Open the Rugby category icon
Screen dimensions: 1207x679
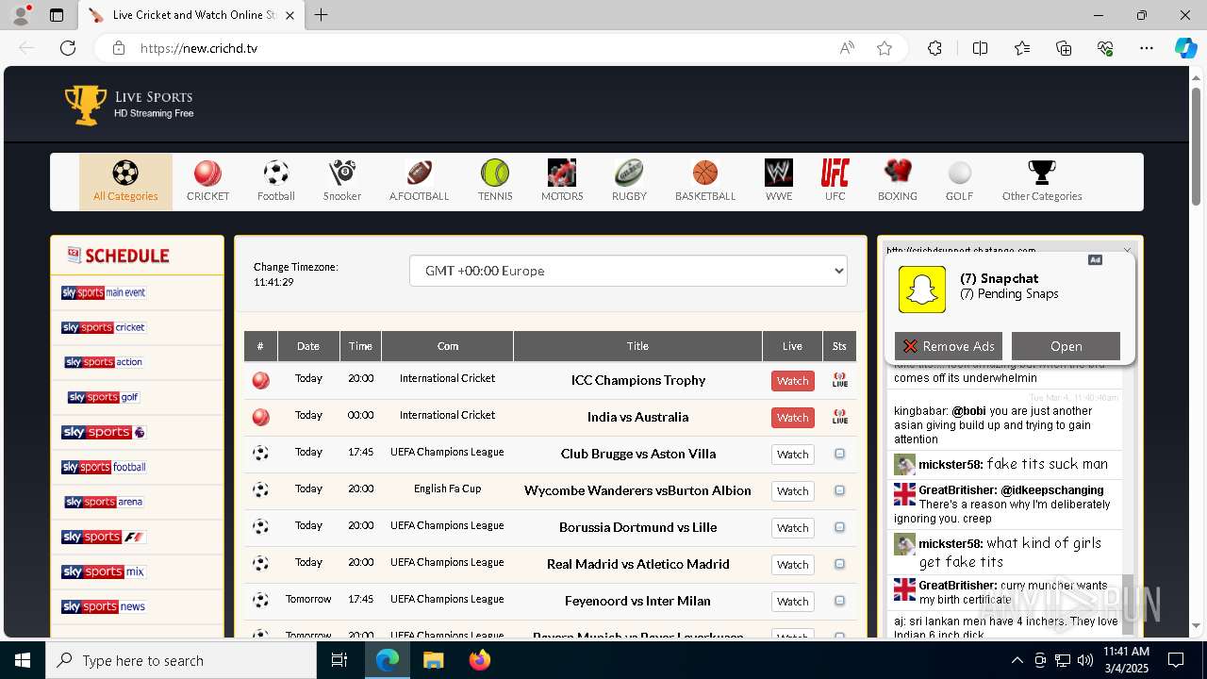629,173
